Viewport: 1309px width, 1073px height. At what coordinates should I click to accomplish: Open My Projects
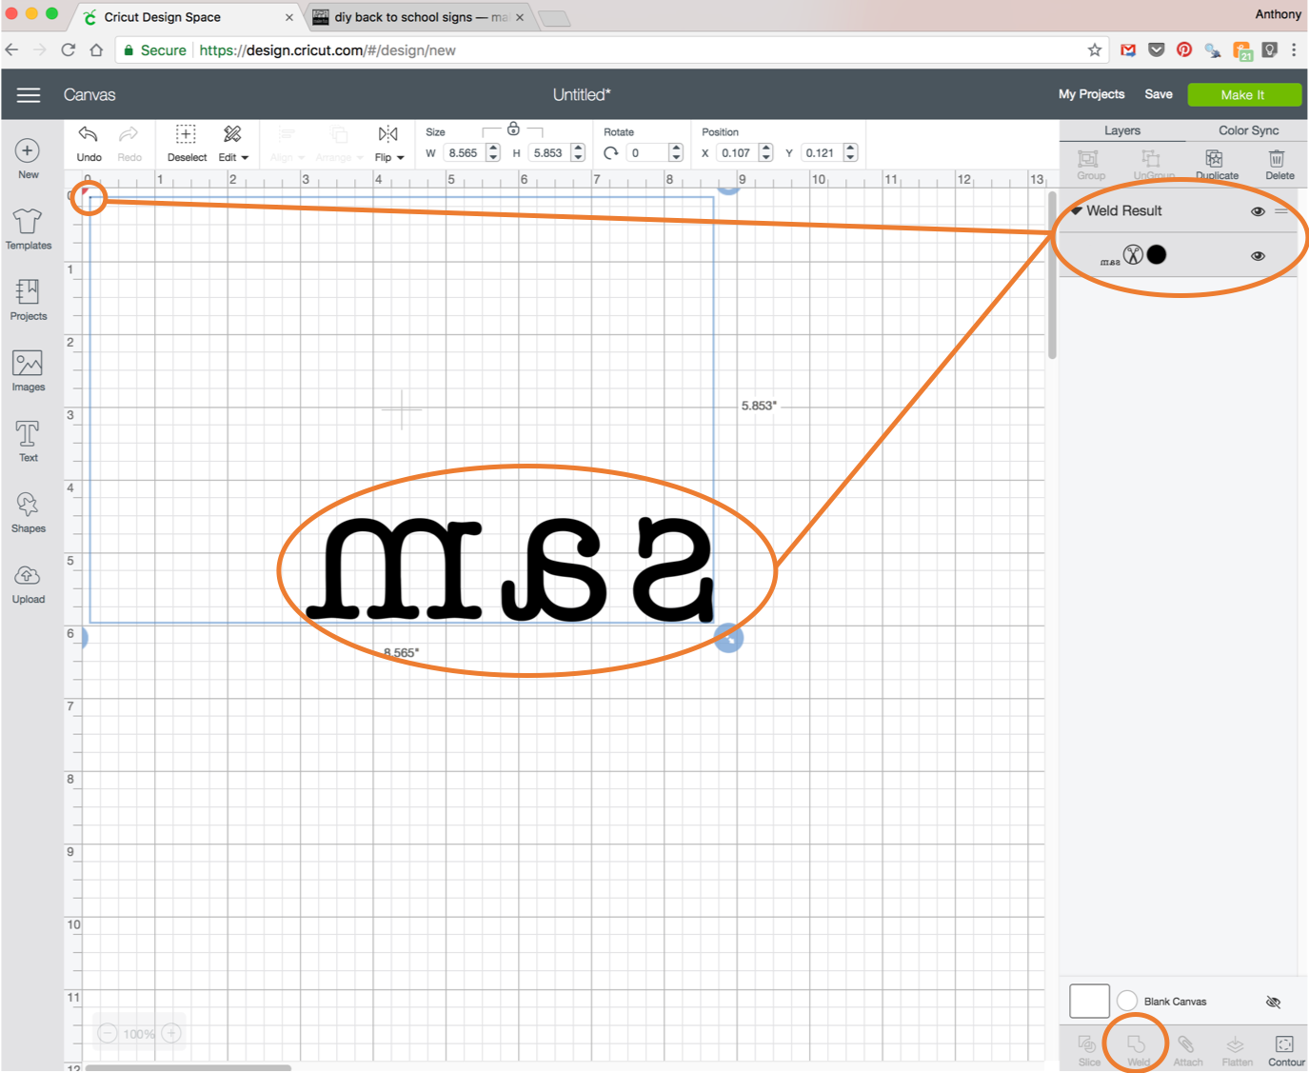pos(1091,94)
